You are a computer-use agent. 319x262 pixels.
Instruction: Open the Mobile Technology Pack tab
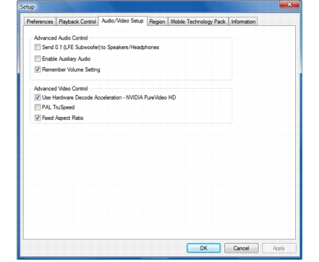[198, 22]
